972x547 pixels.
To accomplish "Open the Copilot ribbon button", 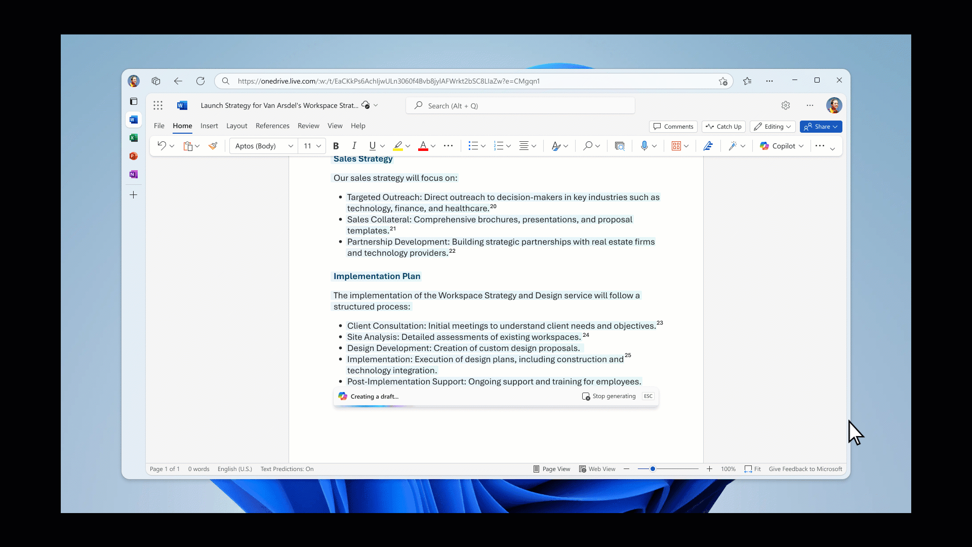I will [781, 146].
